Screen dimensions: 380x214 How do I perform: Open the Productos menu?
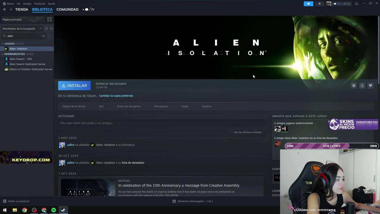tap(39, 4)
